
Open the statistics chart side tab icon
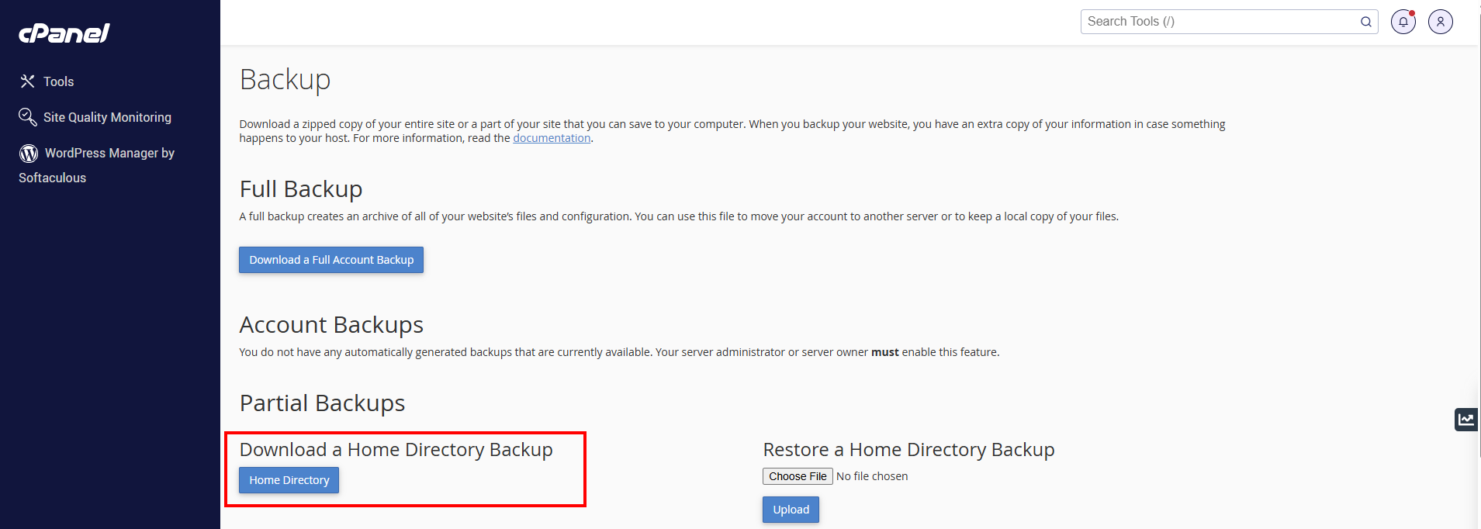1466,420
